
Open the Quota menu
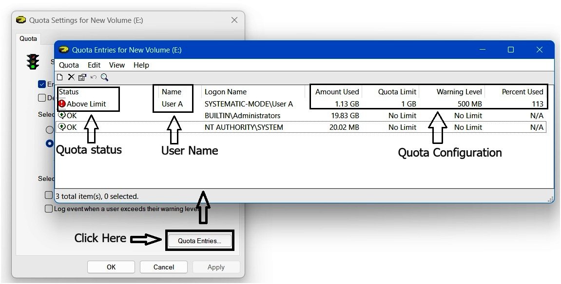pos(69,65)
